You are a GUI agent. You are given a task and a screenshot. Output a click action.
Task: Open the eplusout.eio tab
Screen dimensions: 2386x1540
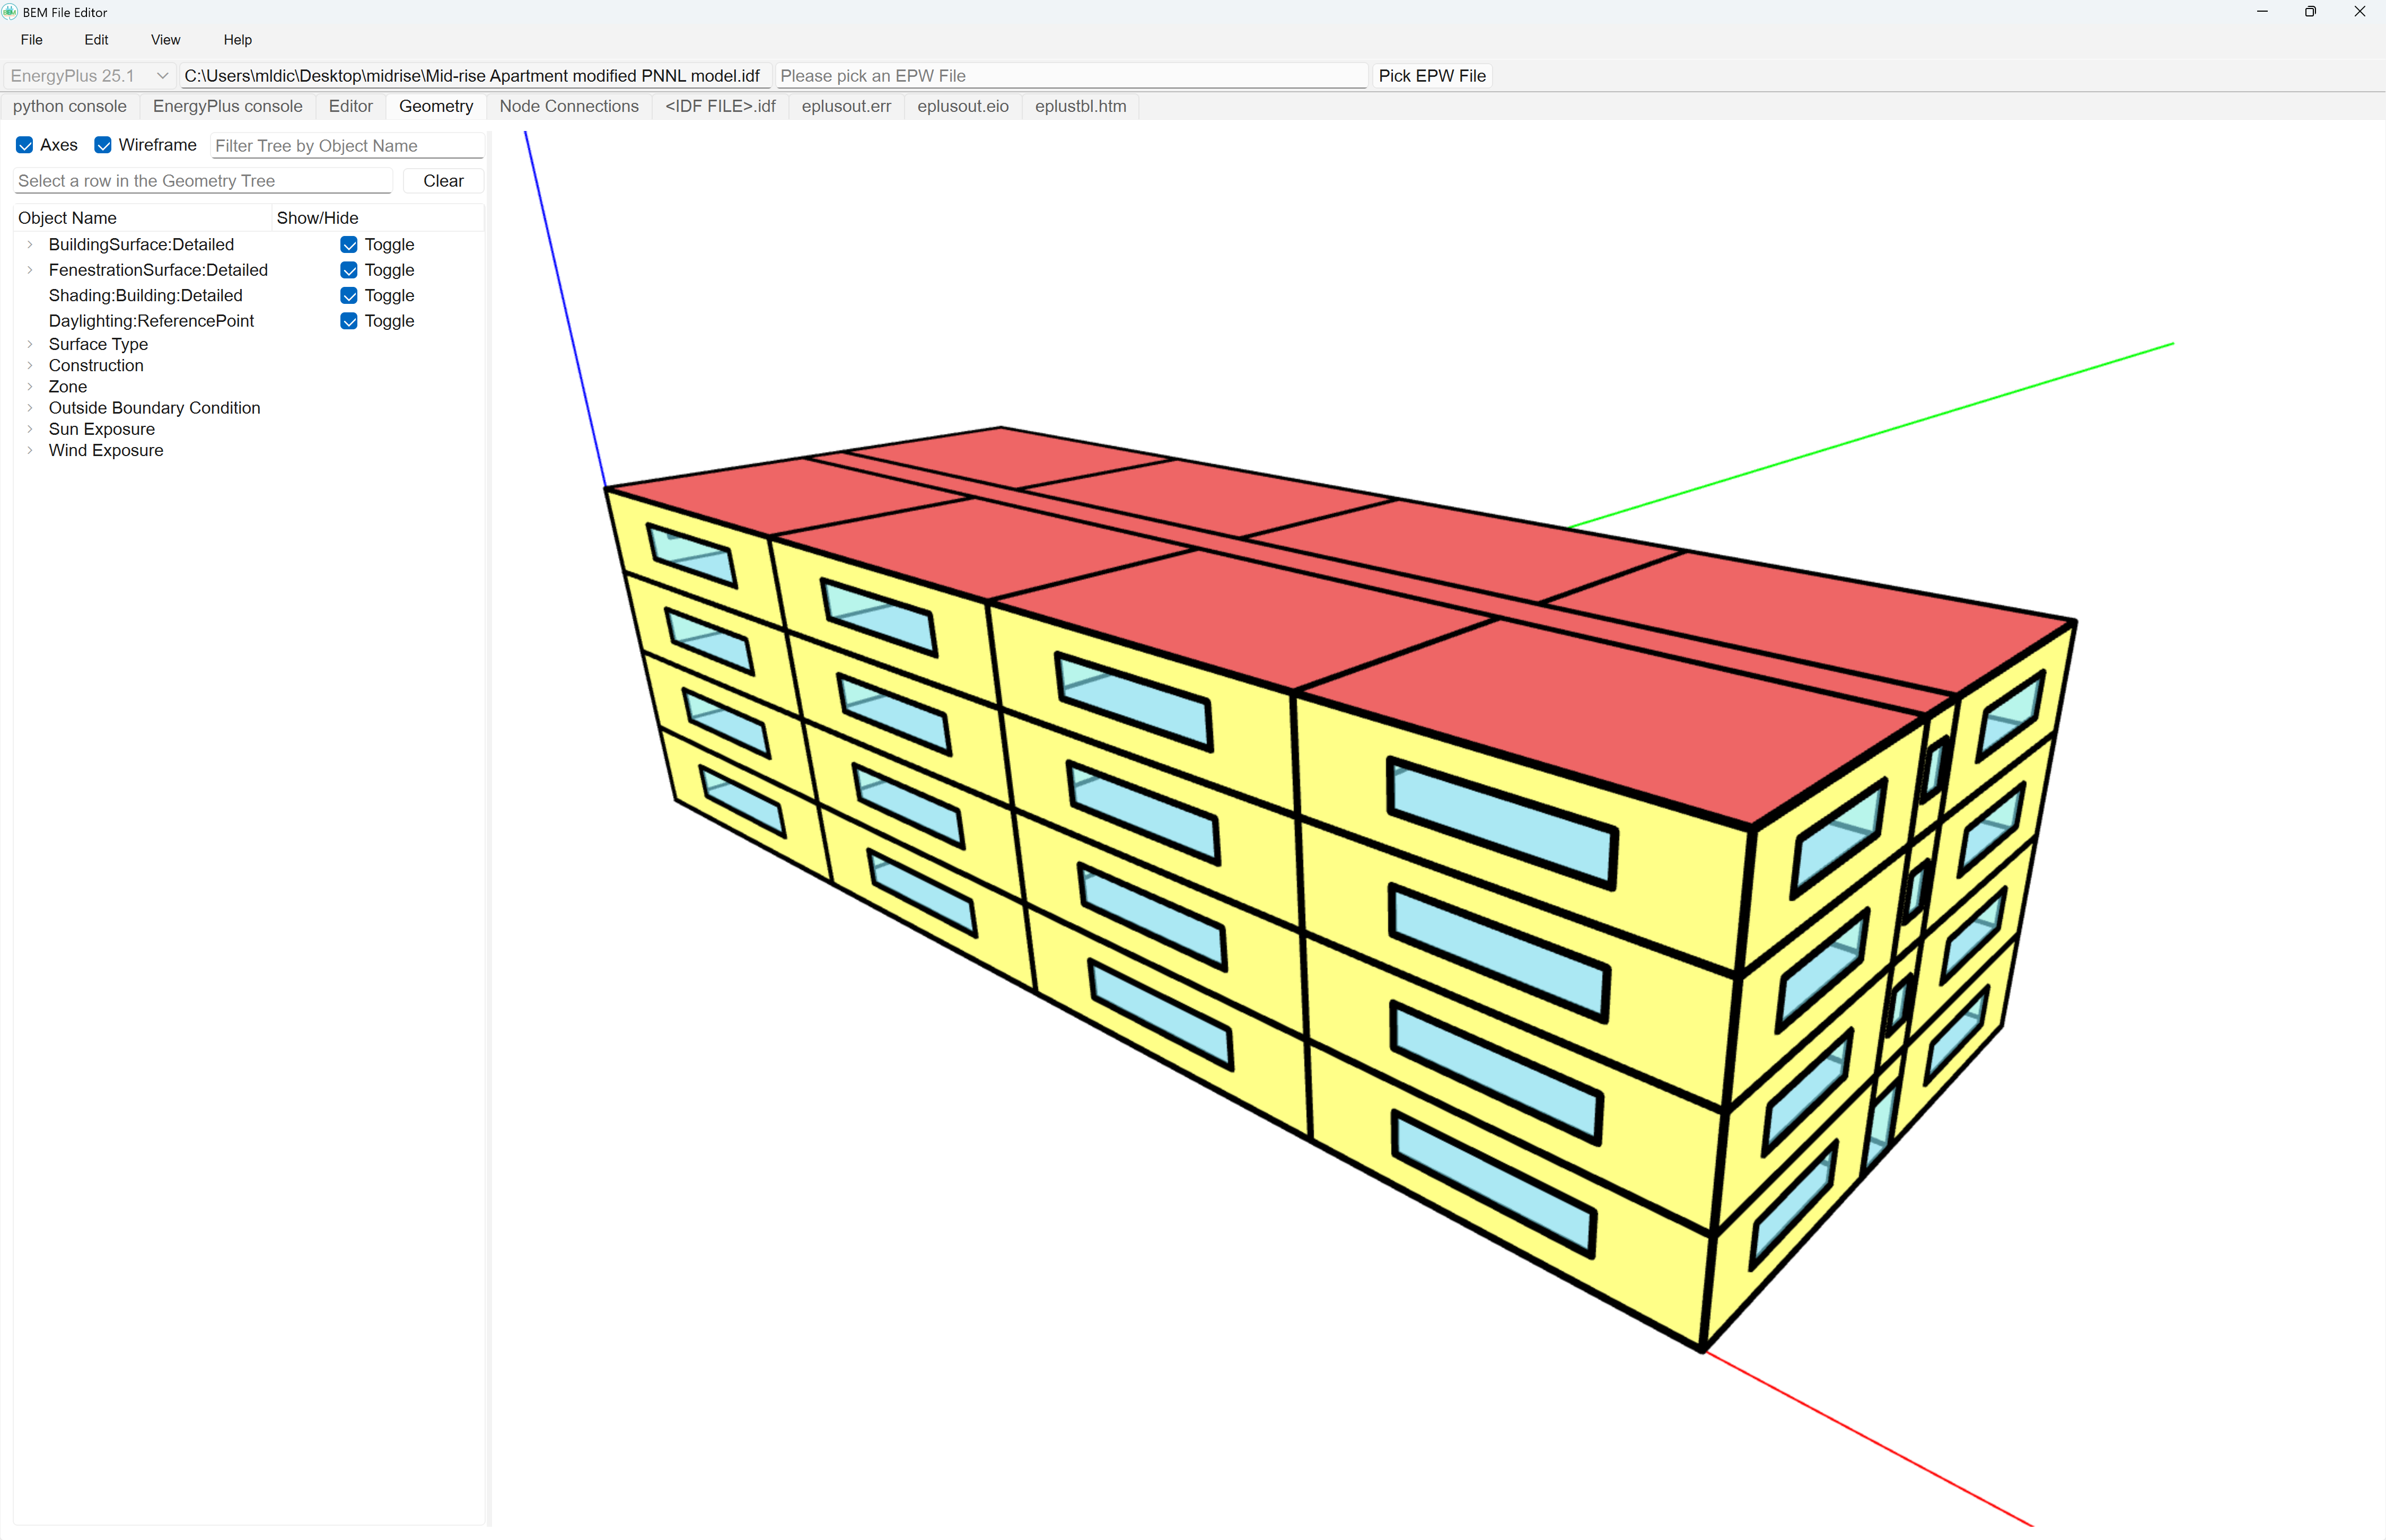pos(963,106)
